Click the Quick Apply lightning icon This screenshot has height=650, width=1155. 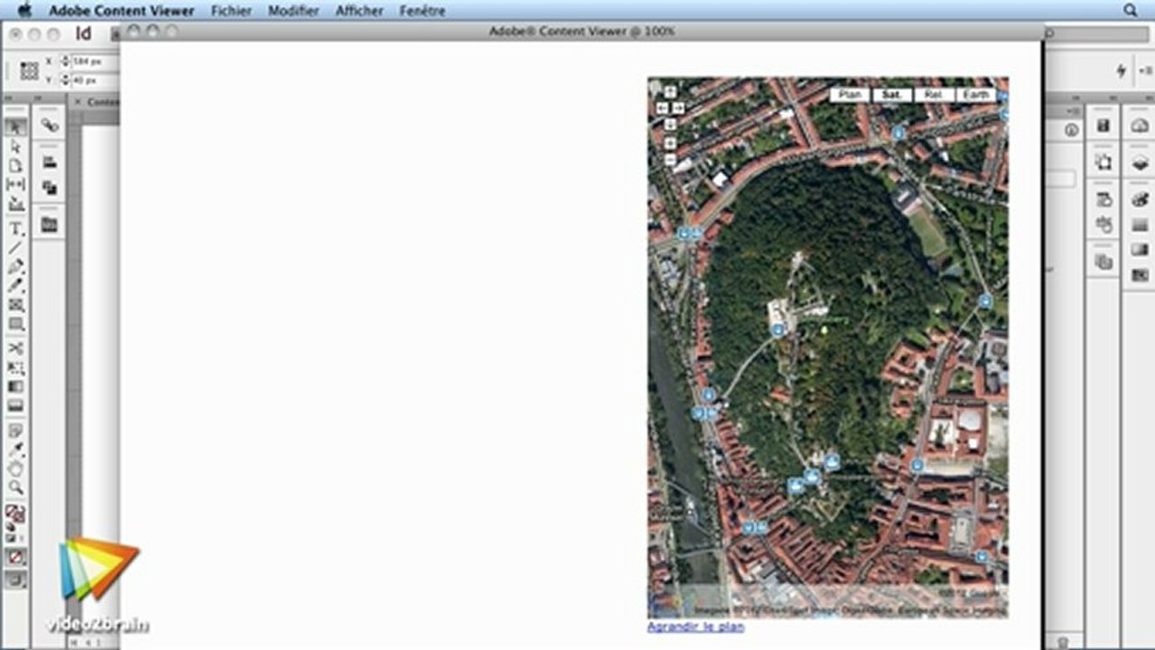point(1121,70)
